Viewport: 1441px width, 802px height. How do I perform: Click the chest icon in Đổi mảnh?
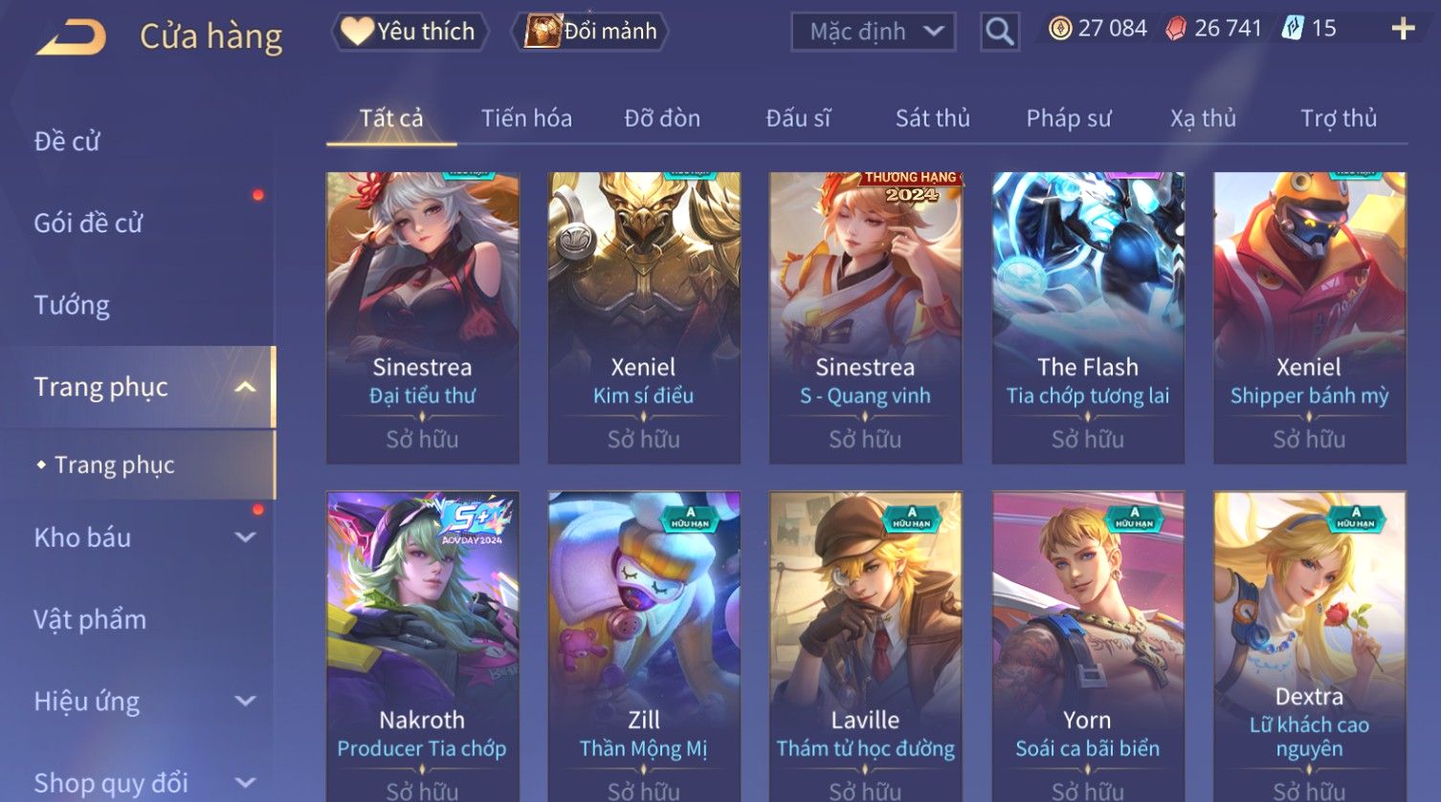(x=543, y=32)
